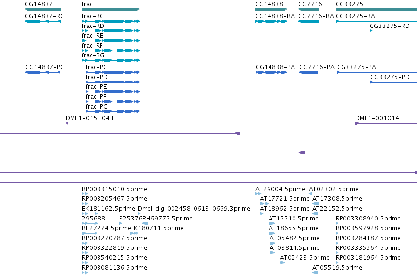This screenshot has height=275, width=417.
Task: Click the AT02423.5prime EST
Action: (x=282, y=263)
